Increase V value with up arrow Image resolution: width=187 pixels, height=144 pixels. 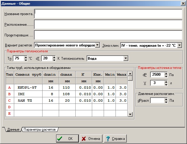[166, 82]
